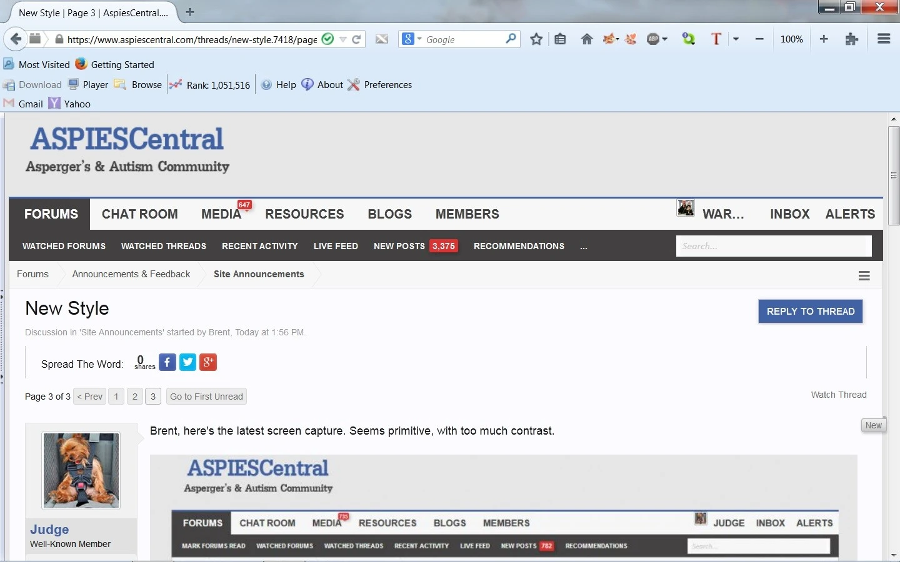Open the Yahoo bookmark
Viewport: 900px width, 562px height.
pos(69,104)
